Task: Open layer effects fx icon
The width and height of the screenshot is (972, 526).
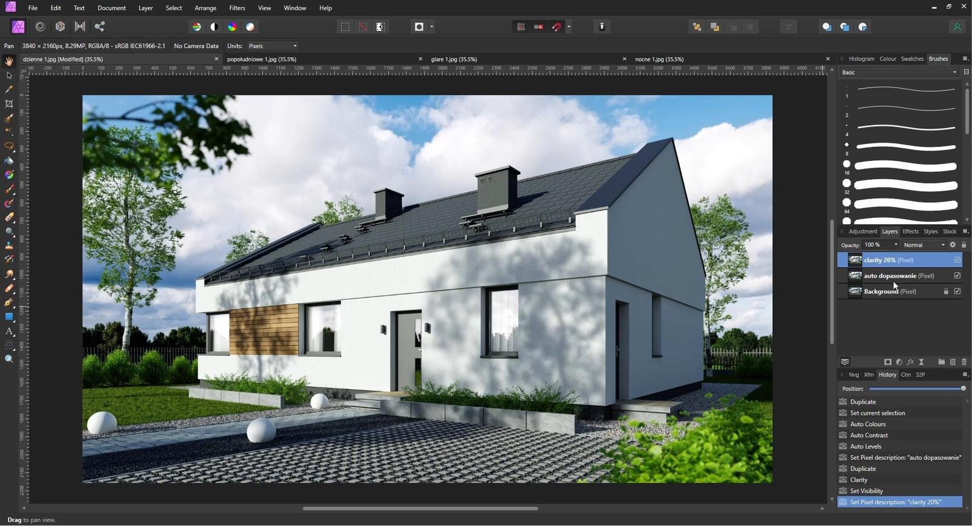Action: click(910, 362)
